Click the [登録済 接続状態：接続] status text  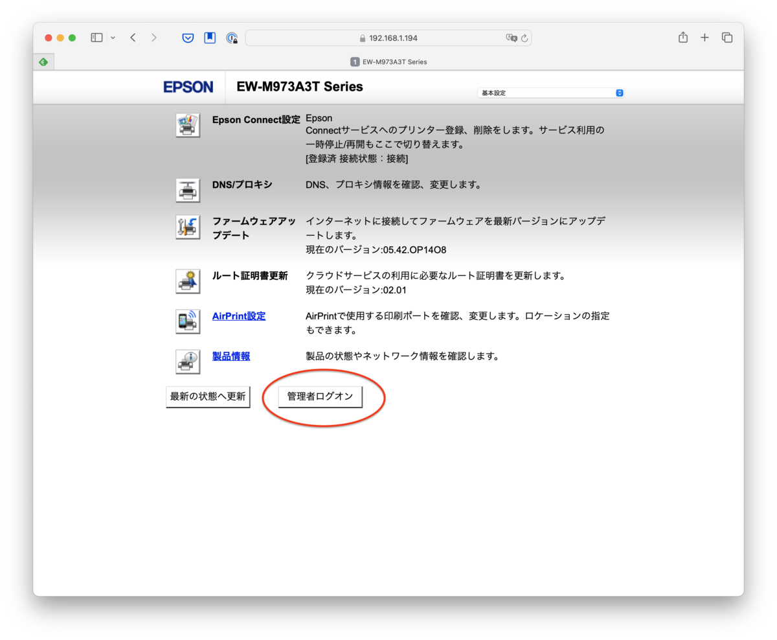[357, 159]
